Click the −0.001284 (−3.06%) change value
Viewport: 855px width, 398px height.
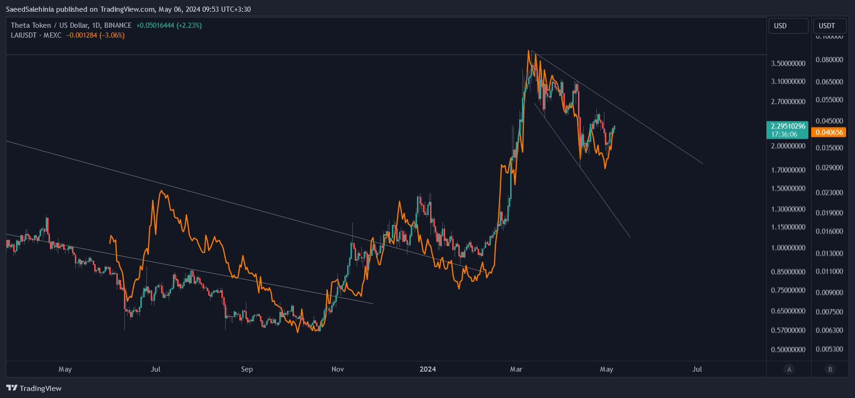pyautogui.click(x=95, y=35)
